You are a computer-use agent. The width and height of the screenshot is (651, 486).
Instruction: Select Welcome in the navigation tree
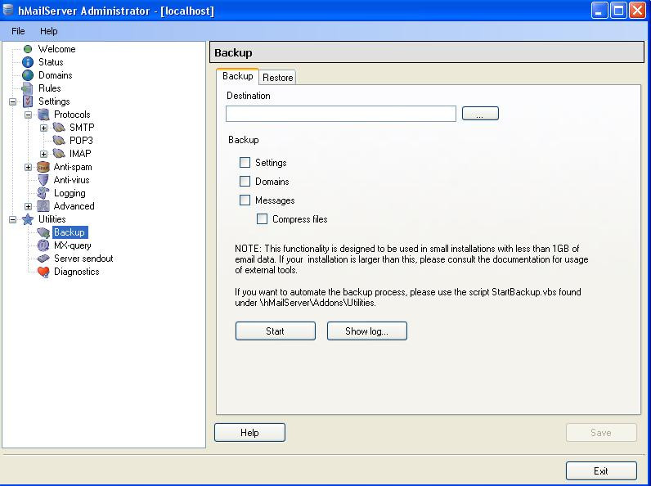click(57, 49)
